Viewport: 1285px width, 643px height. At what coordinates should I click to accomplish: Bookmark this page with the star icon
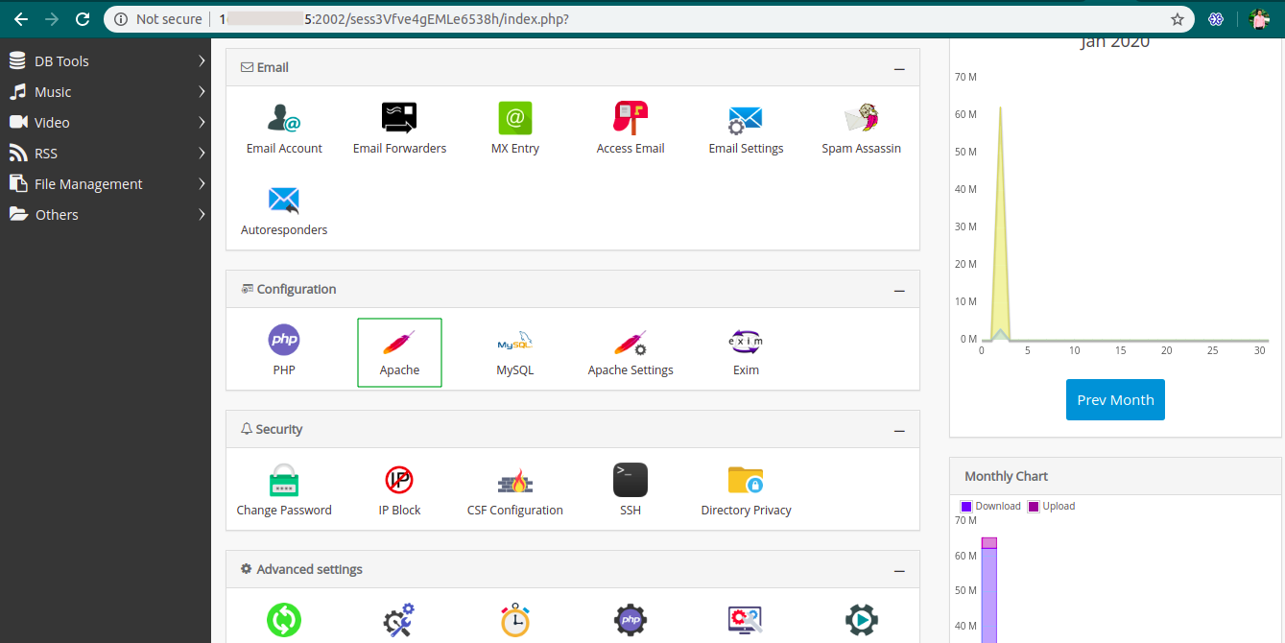tap(1177, 19)
